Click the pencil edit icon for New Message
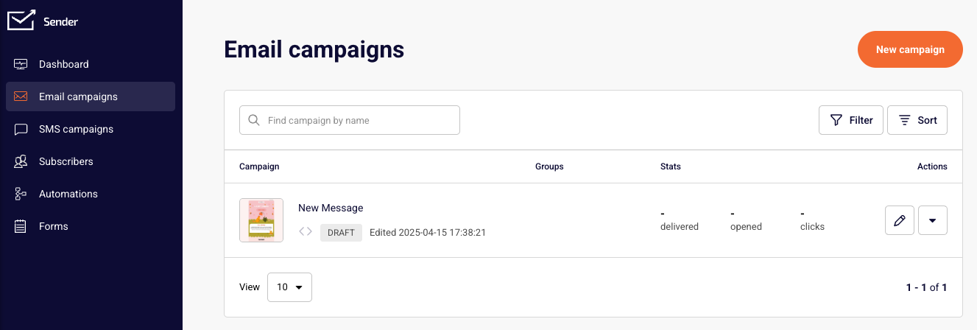The image size is (977, 330). pos(899,220)
